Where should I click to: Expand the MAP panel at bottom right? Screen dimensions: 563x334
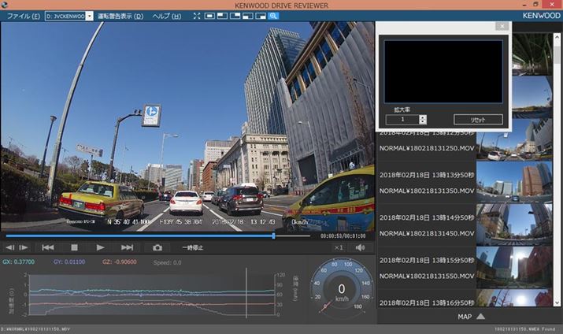point(469,317)
